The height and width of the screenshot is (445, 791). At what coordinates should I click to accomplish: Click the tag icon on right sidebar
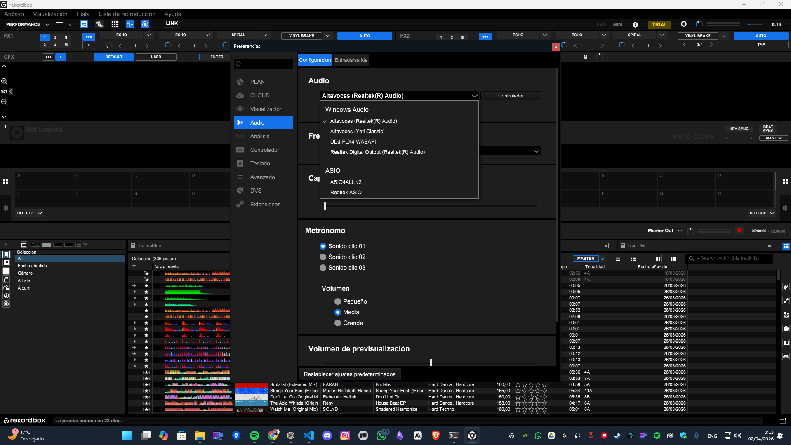pos(786,287)
